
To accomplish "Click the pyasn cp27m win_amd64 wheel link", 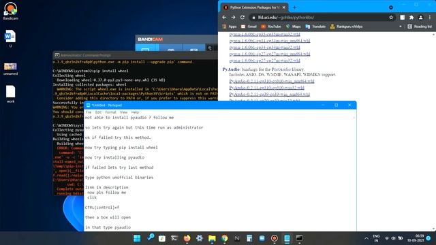I will point(270,54).
